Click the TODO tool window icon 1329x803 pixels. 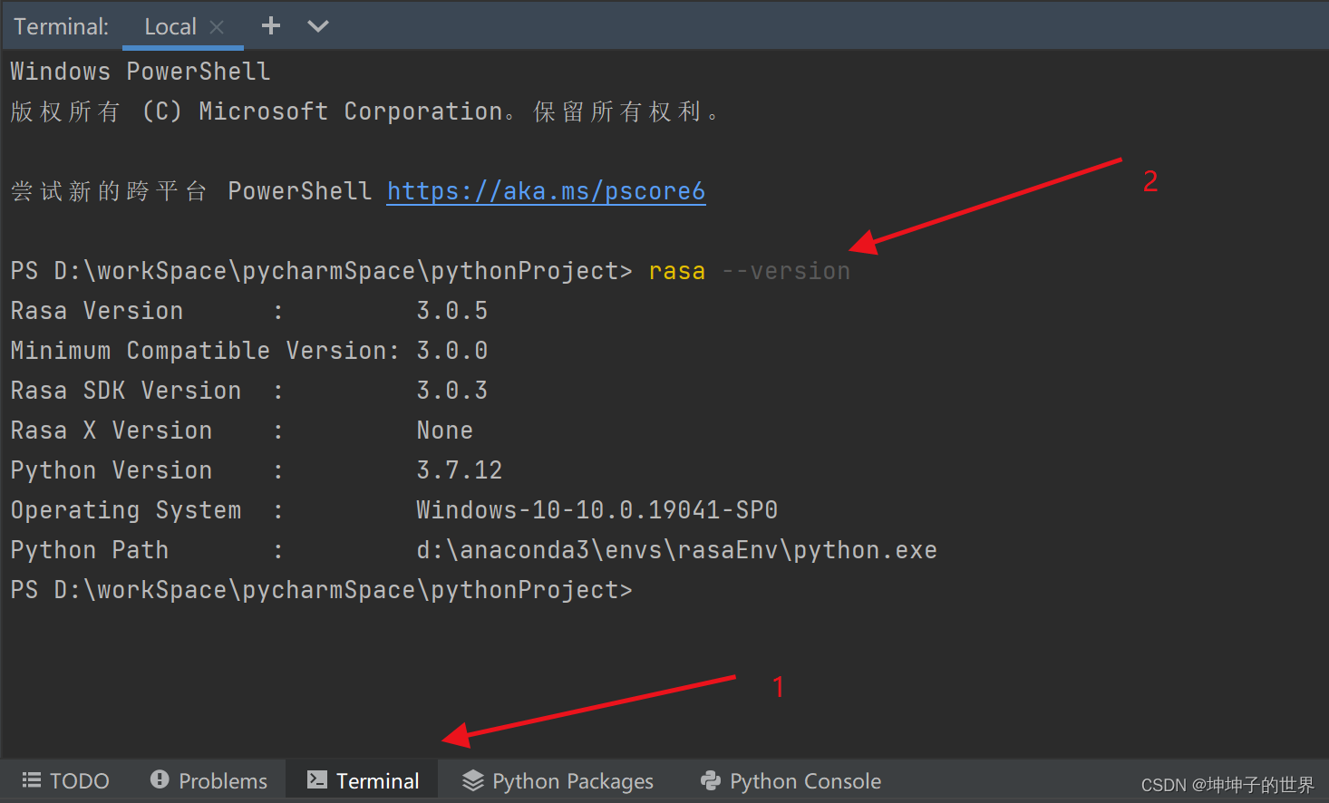(31, 780)
